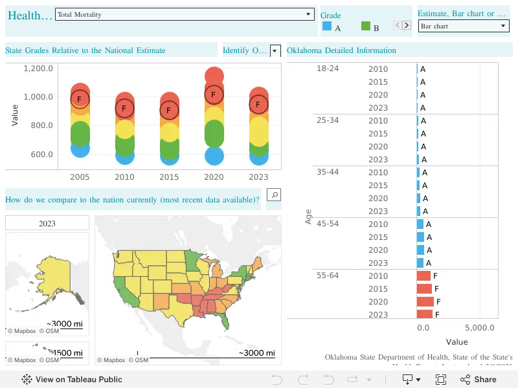This screenshot has height=388, width=518.
Task: Expand the Identify O... dropdown arrow
Action: (275, 51)
